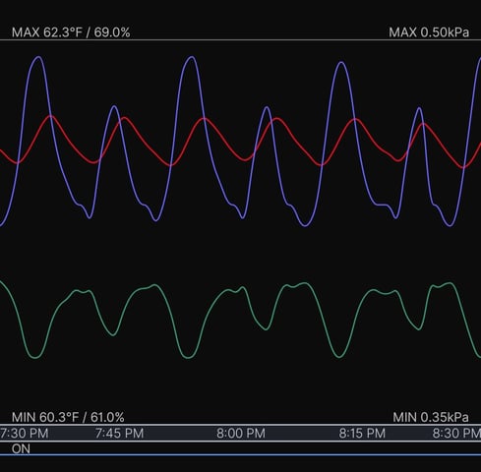Select the 8:00 PM time marker
481x472 pixels.
(241, 434)
